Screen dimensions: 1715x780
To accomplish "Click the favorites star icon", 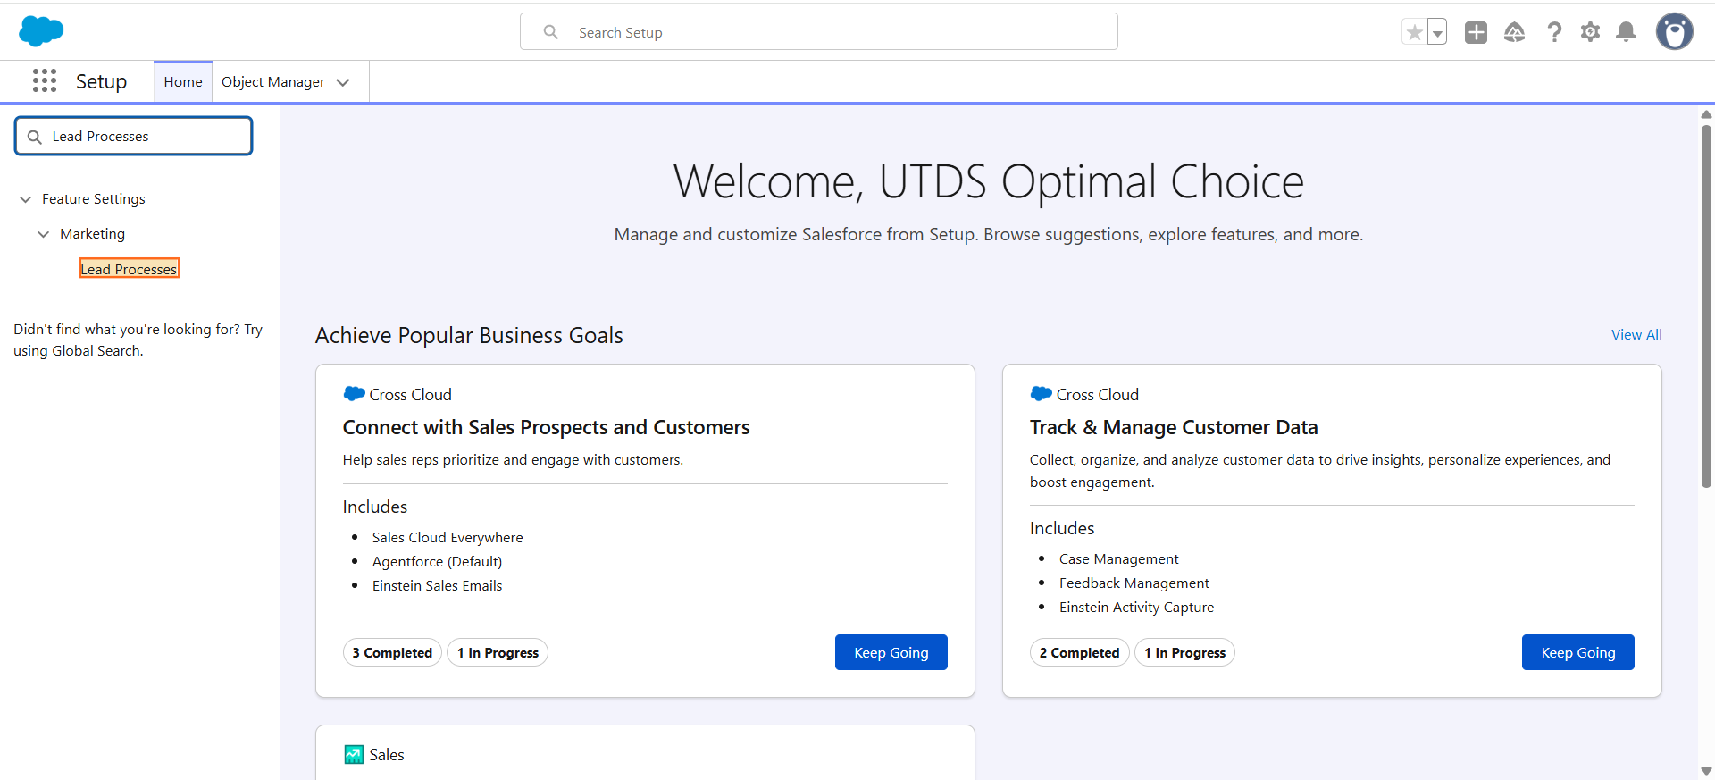I will pyautogui.click(x=1414, y=33).
